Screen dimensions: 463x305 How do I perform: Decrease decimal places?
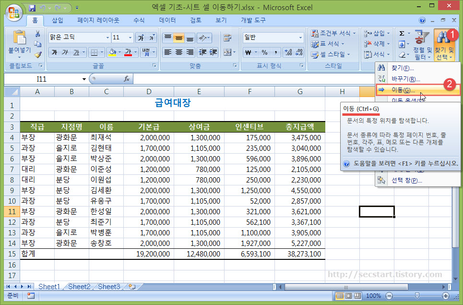click(x=299, y=53)
